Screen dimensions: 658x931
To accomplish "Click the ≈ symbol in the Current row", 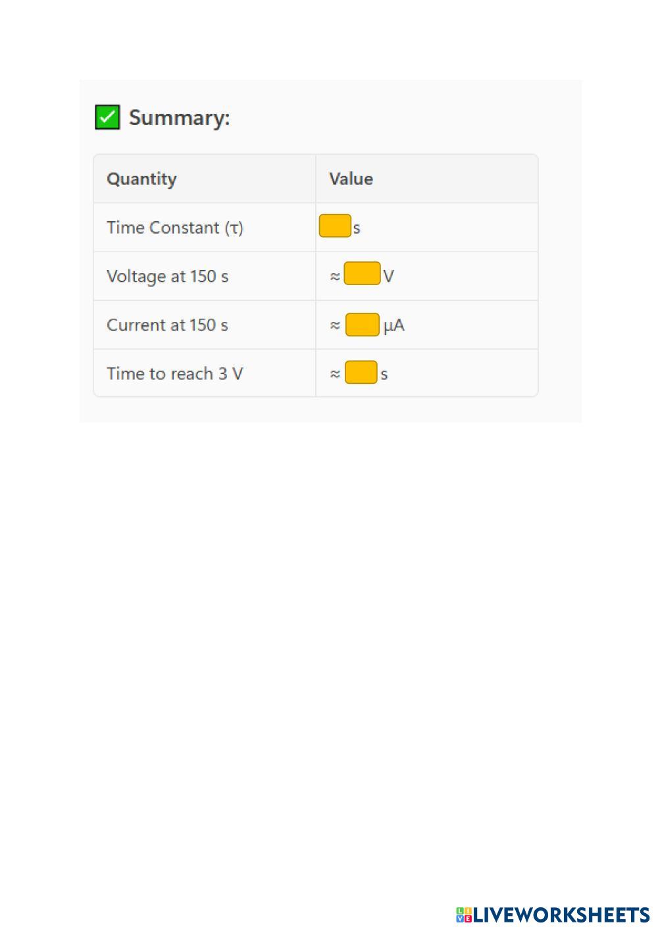I will pos(335,325).
